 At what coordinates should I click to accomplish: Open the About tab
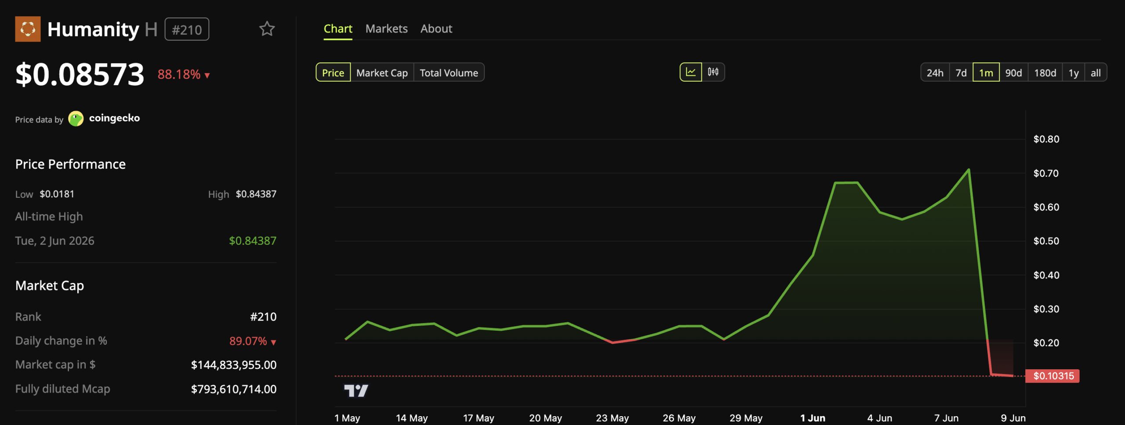coord(436,29)
